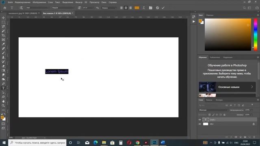Toggle layer filter on/off switch
Image resolution: width=260 pixels, height=146 pixels.
[x=252, y=105]
